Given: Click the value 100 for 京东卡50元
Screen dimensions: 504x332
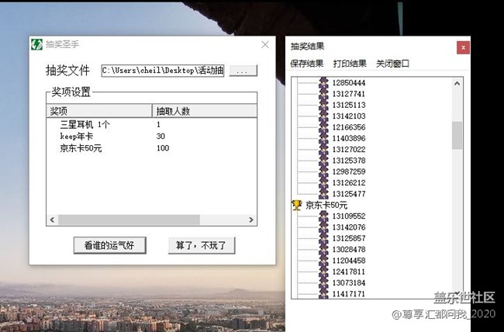Looking at the screenshot, I should [x=163, y=148].
